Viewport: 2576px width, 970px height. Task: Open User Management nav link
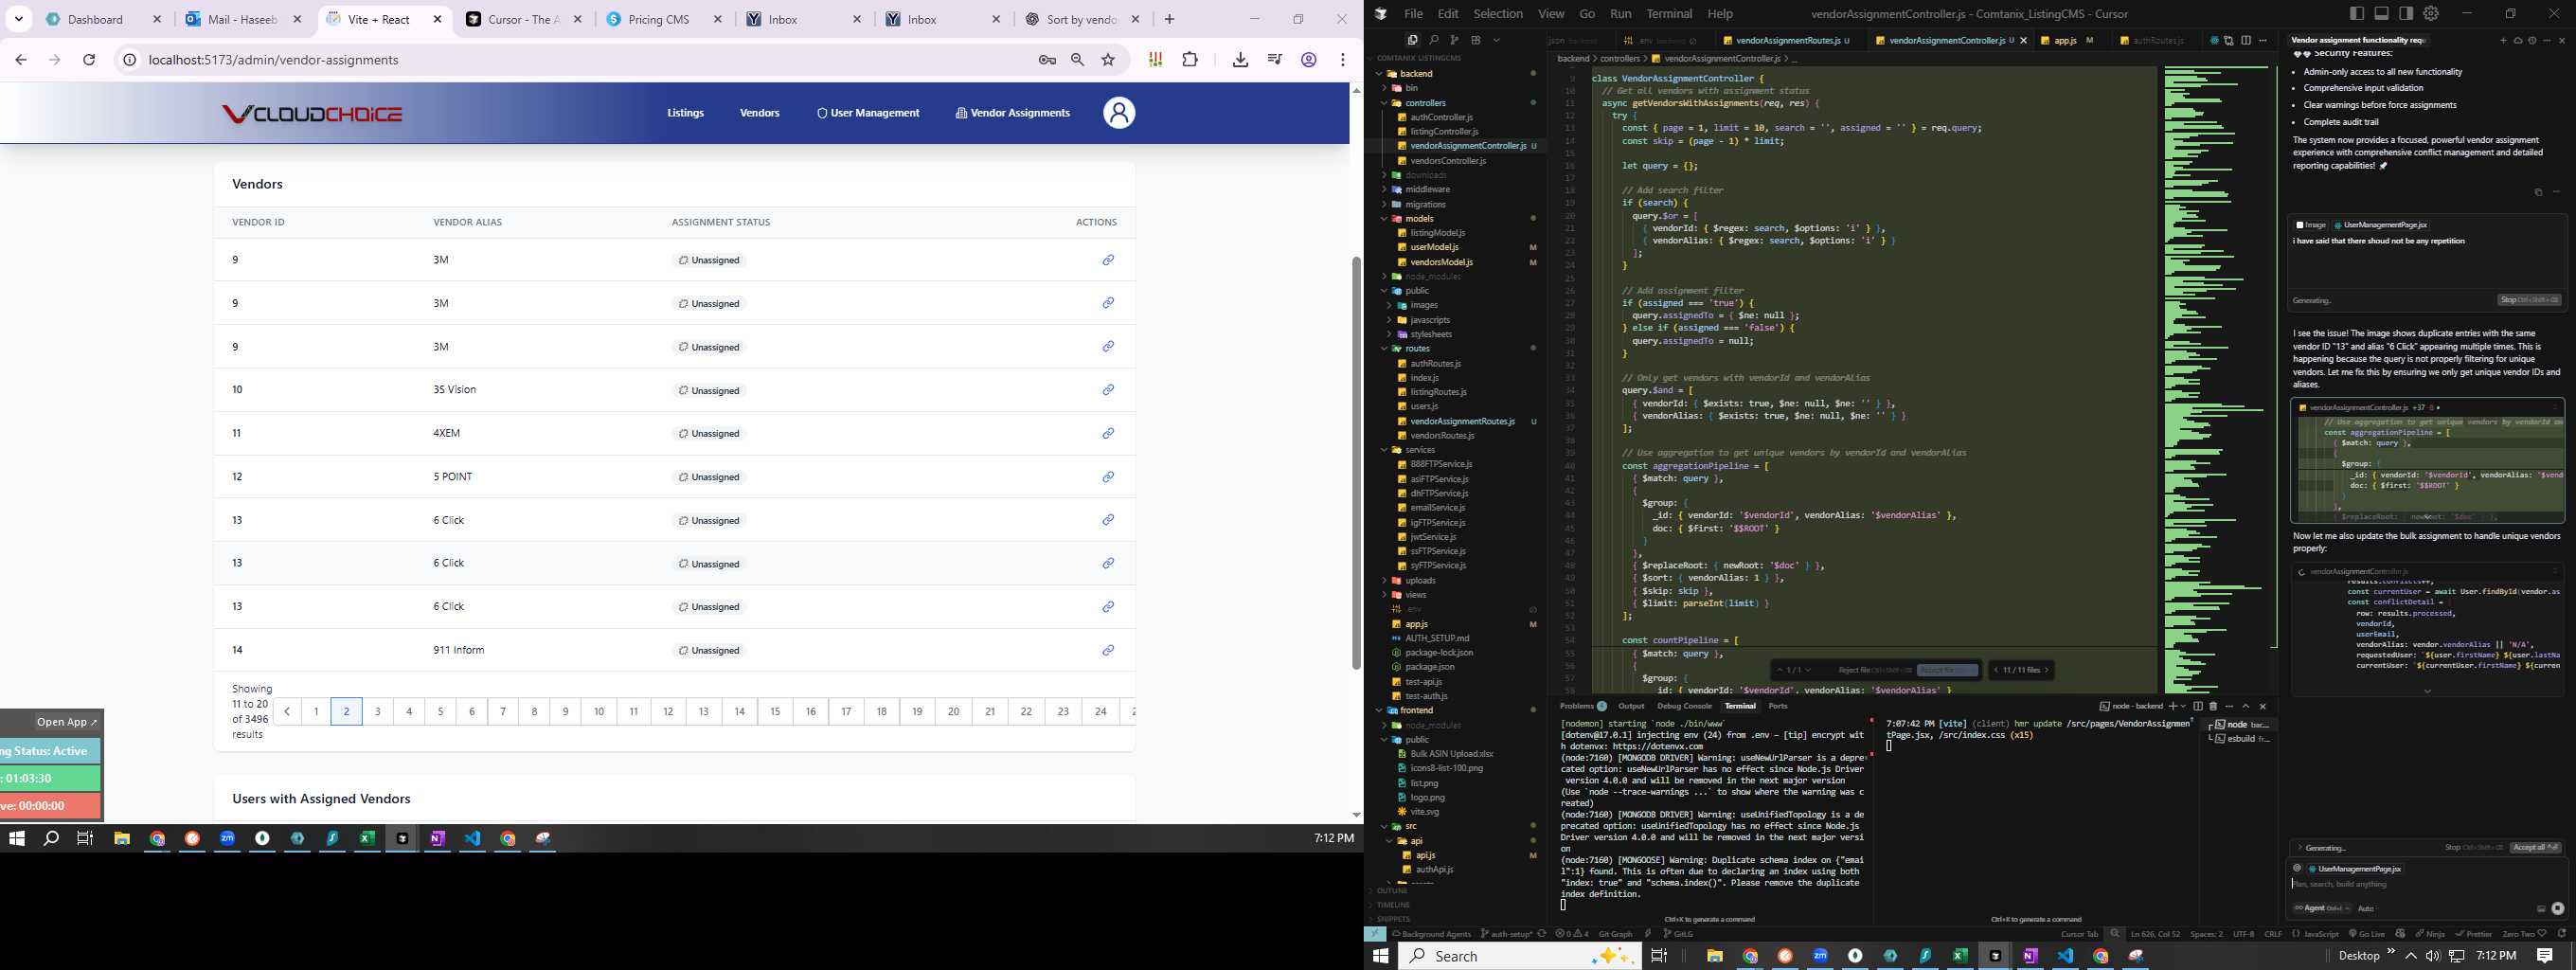(868, 113)
